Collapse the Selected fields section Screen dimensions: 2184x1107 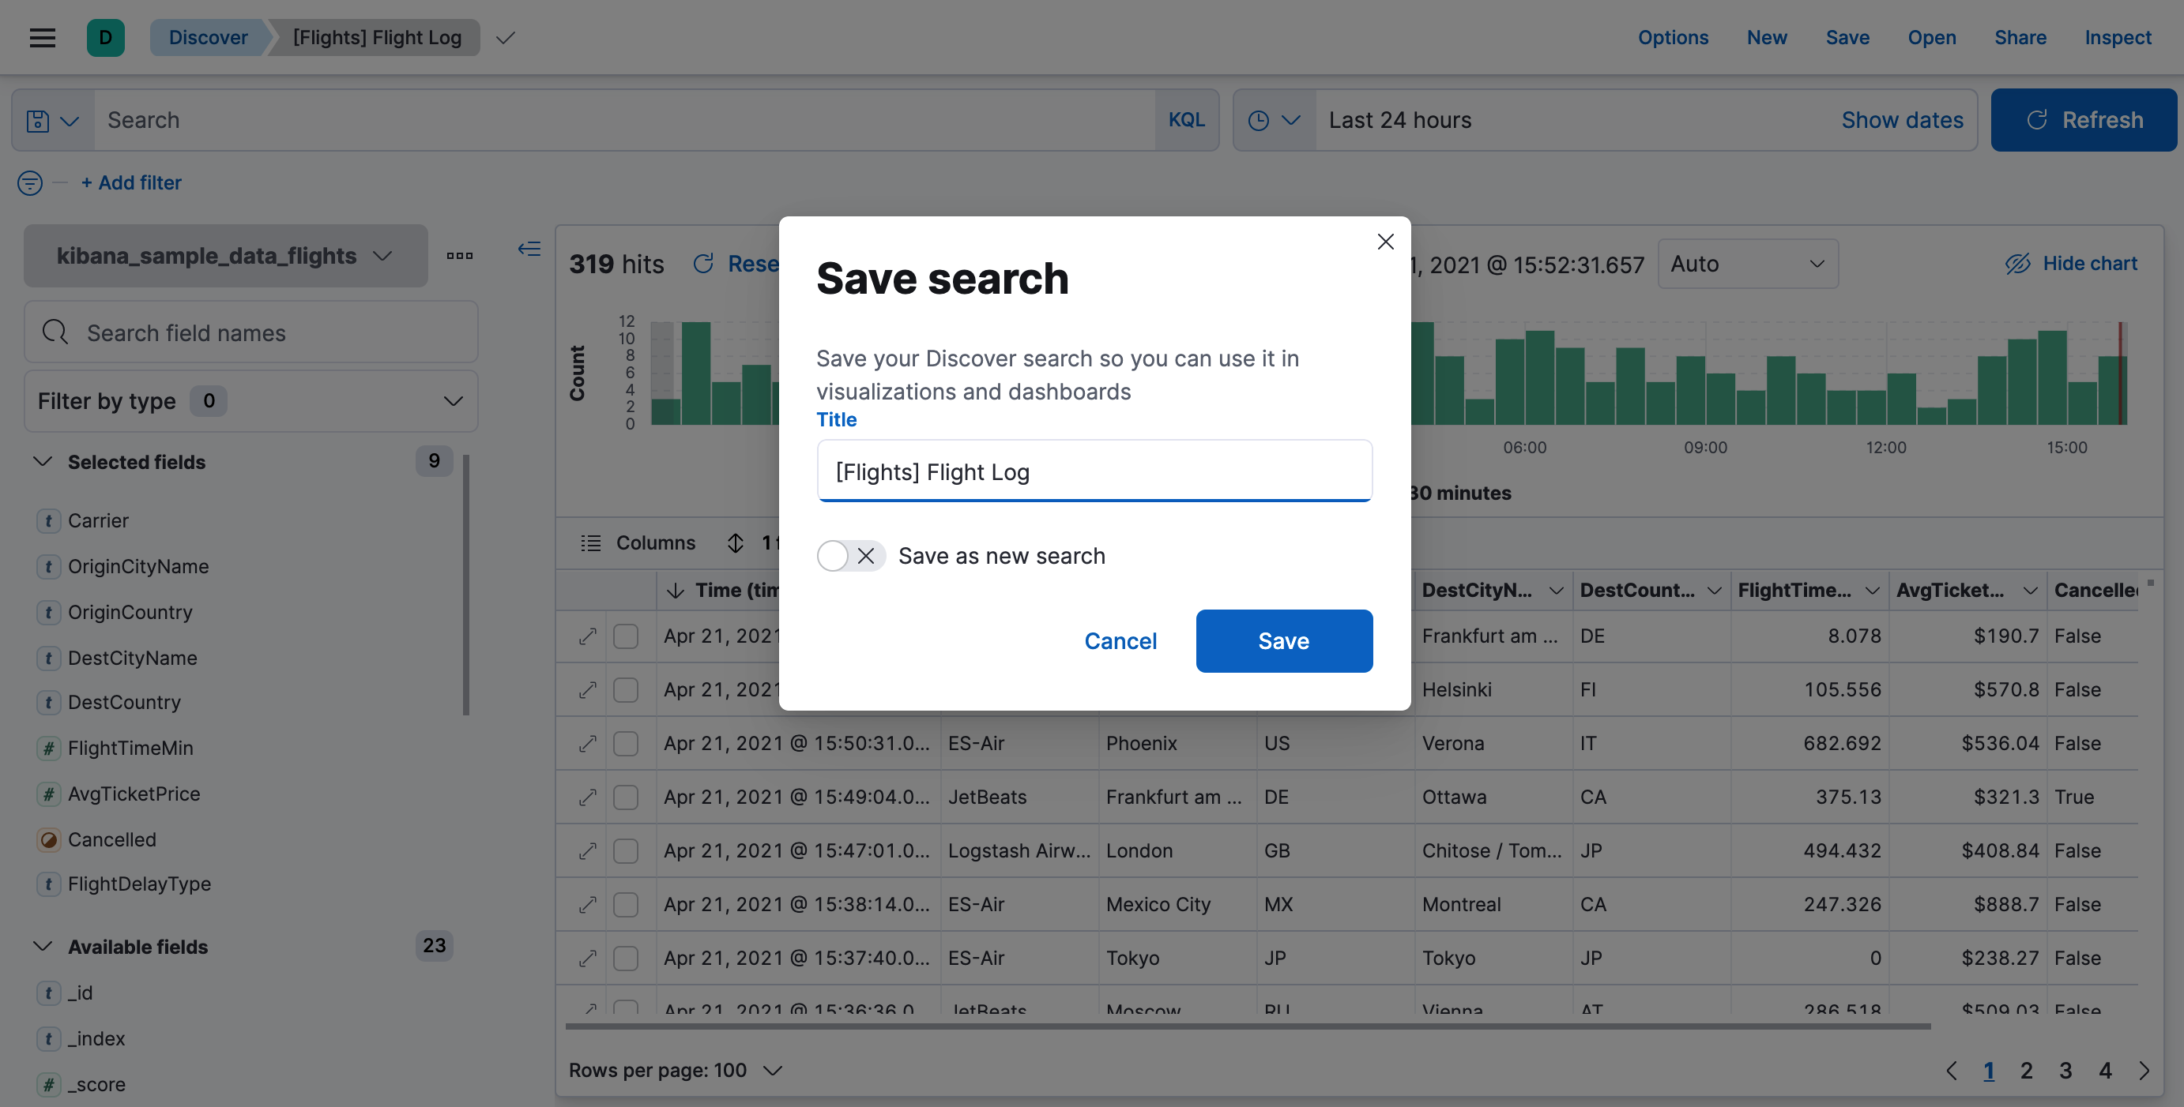(43, 462)
